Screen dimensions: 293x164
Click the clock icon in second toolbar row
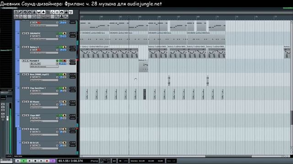pos(34,17)
